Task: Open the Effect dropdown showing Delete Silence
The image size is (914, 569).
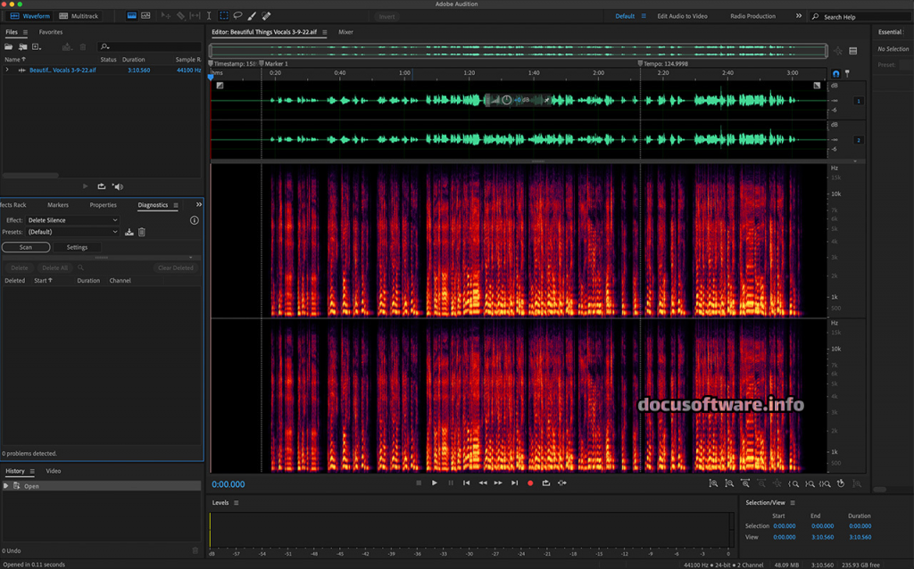Action: point(72,220)
